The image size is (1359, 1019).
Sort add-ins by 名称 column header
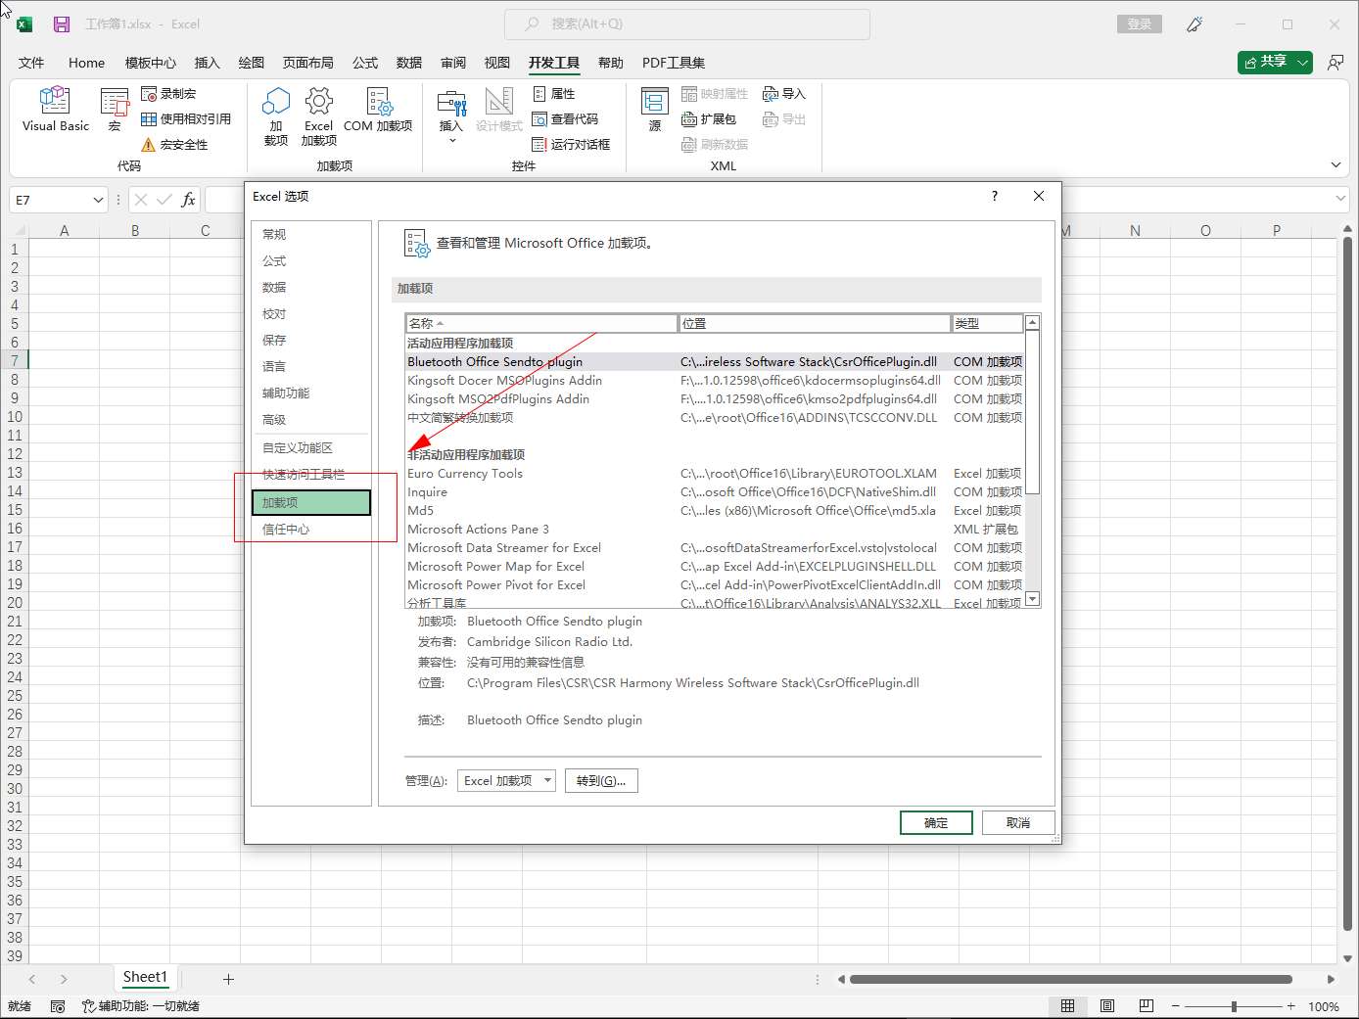pos(541,323)
